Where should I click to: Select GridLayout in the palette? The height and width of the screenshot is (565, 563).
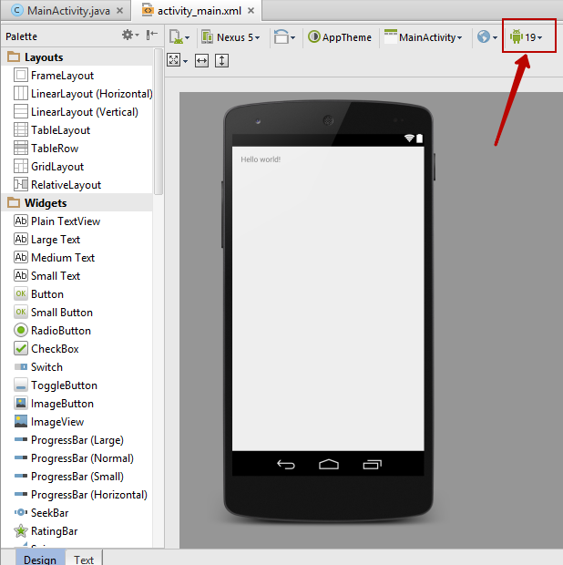point(77,167)
